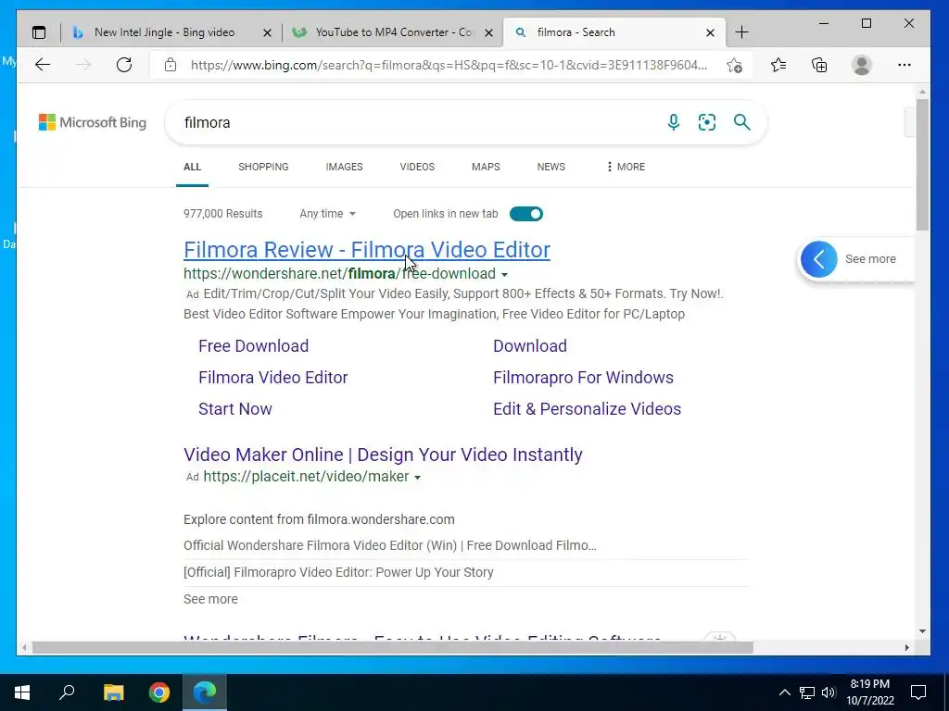This screenshot has width=949, height=711.
Task: Open the Collections icon
Action: [x=819, y=65]
